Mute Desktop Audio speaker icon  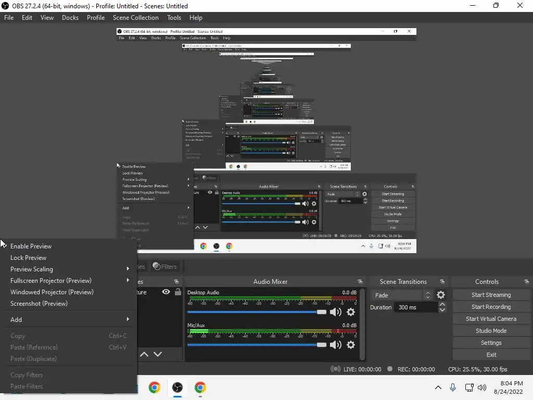click(336, 312)
